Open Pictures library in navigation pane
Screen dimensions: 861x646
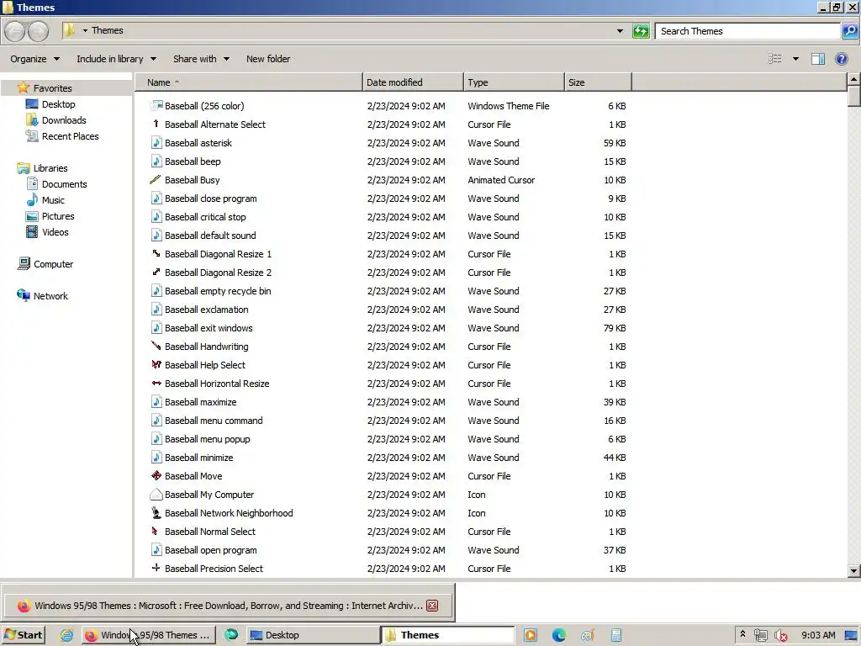[58, 216]
